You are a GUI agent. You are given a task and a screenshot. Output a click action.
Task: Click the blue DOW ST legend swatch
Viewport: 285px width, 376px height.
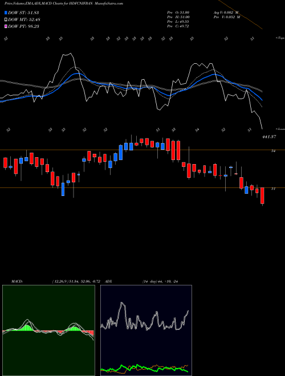[x=6, y=13]
